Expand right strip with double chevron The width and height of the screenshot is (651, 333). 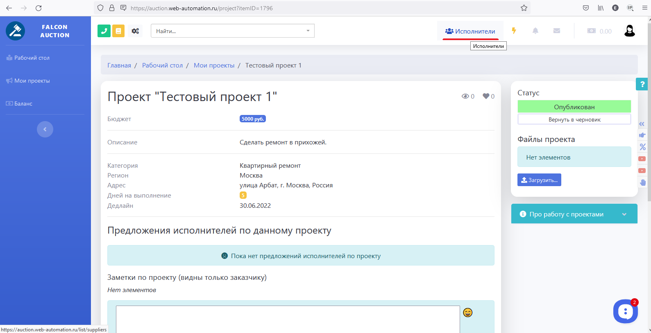[642, 124]
